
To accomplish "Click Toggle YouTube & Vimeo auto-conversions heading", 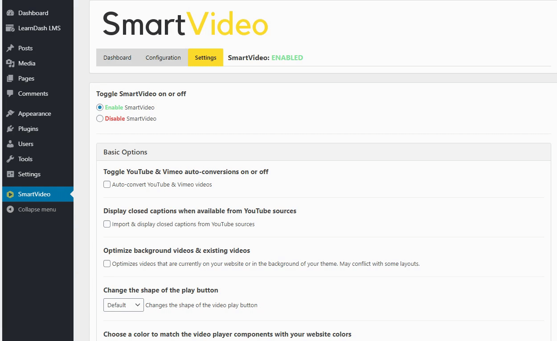I will (186, 172).
